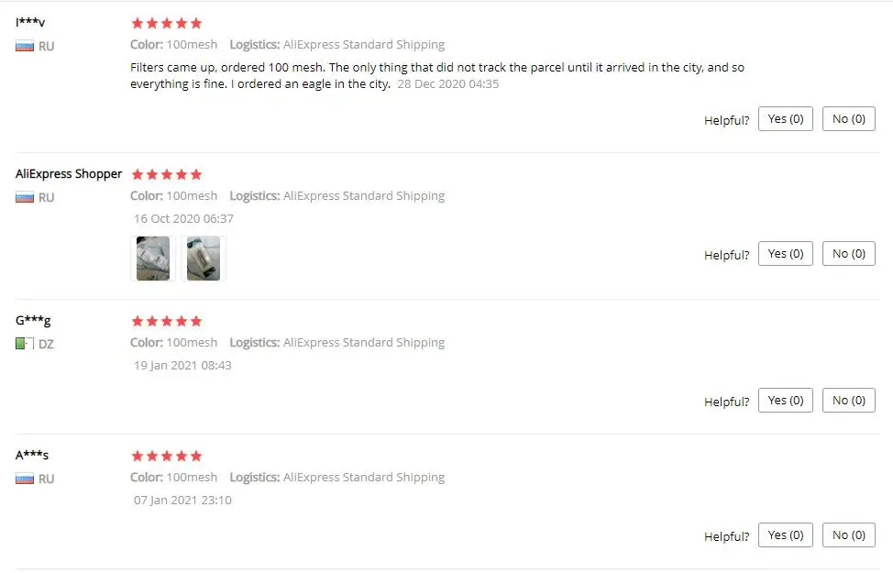Click the star rating on G***g's review
This screenshot has height=573, width=893.
[167, 321]
